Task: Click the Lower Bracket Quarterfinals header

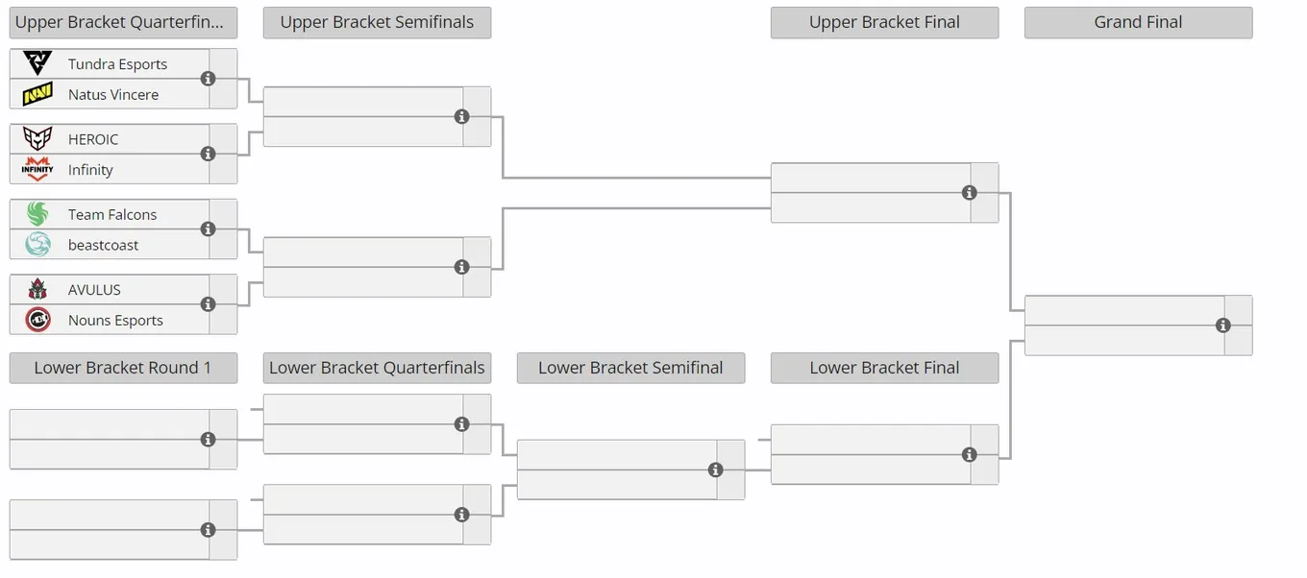Action: pyautogui.click(x=377, y=368)
